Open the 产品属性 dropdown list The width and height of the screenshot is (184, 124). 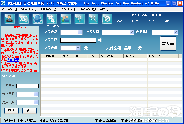point(176,32)
